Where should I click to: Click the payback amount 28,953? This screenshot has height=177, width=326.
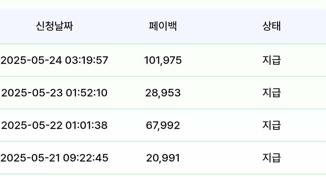(x=163, y=93)
